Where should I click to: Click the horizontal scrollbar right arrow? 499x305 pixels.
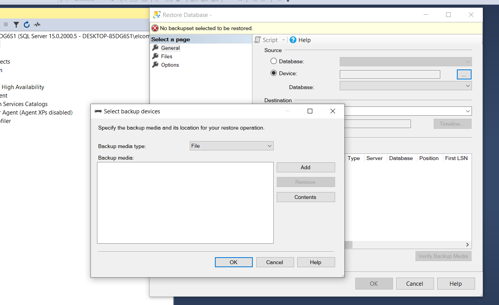[x=467, y=245]
